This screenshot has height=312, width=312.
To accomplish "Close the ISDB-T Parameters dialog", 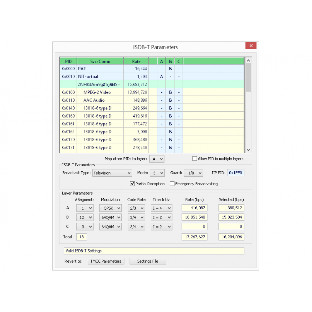I will (x=251, y=46).
